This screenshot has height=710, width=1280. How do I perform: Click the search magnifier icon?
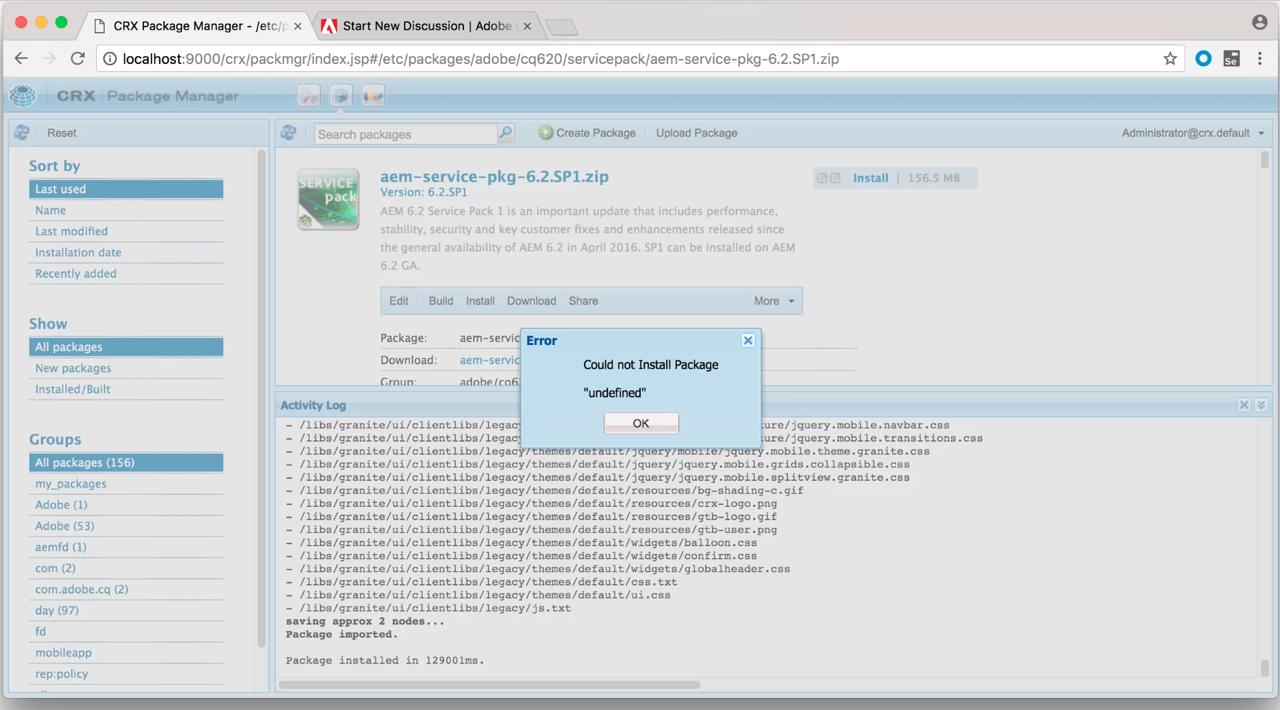coord(506,133)
